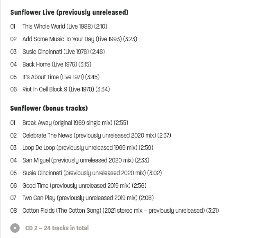Choose Celebrate The News 2020 mix track
Image resolution: width=253 pixels, height=238 pixels.
tap(97, 136)
